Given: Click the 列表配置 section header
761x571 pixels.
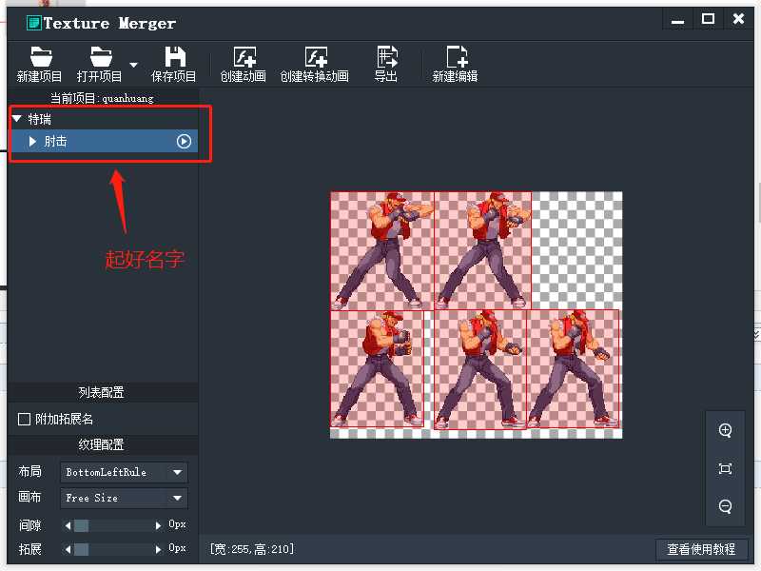Looking at the screenshot, I should point(101,392).
